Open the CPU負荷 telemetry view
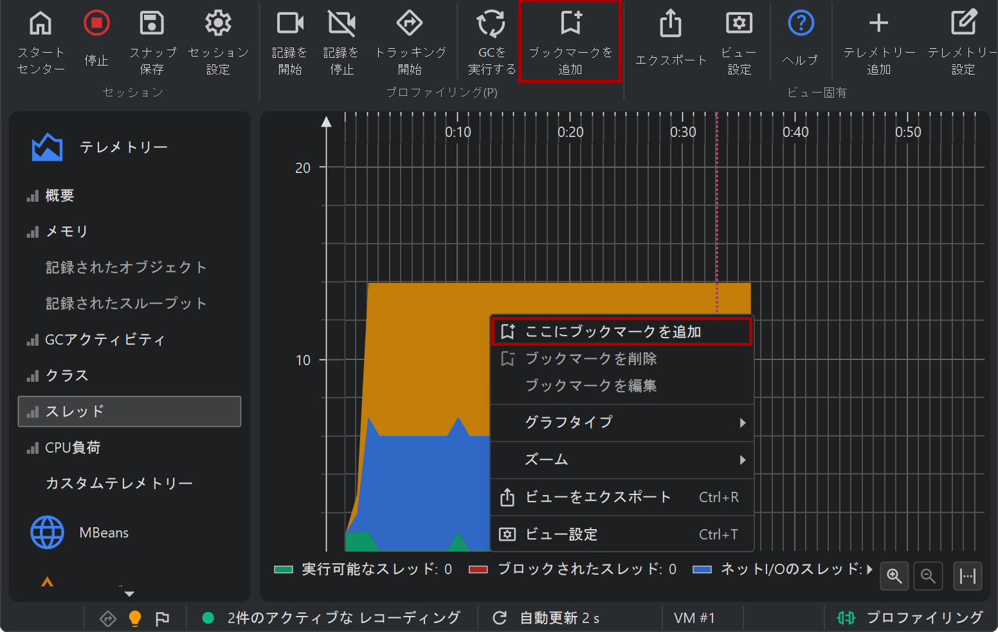 coord(73,447)
